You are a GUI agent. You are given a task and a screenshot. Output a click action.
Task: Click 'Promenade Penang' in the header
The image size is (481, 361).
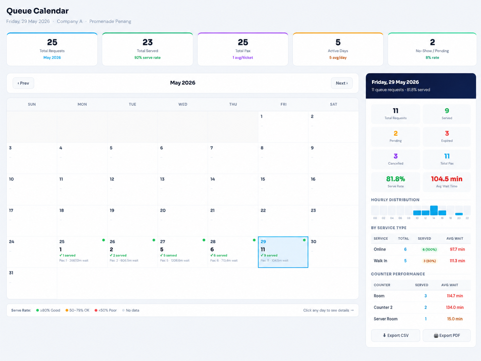(110, 21)
